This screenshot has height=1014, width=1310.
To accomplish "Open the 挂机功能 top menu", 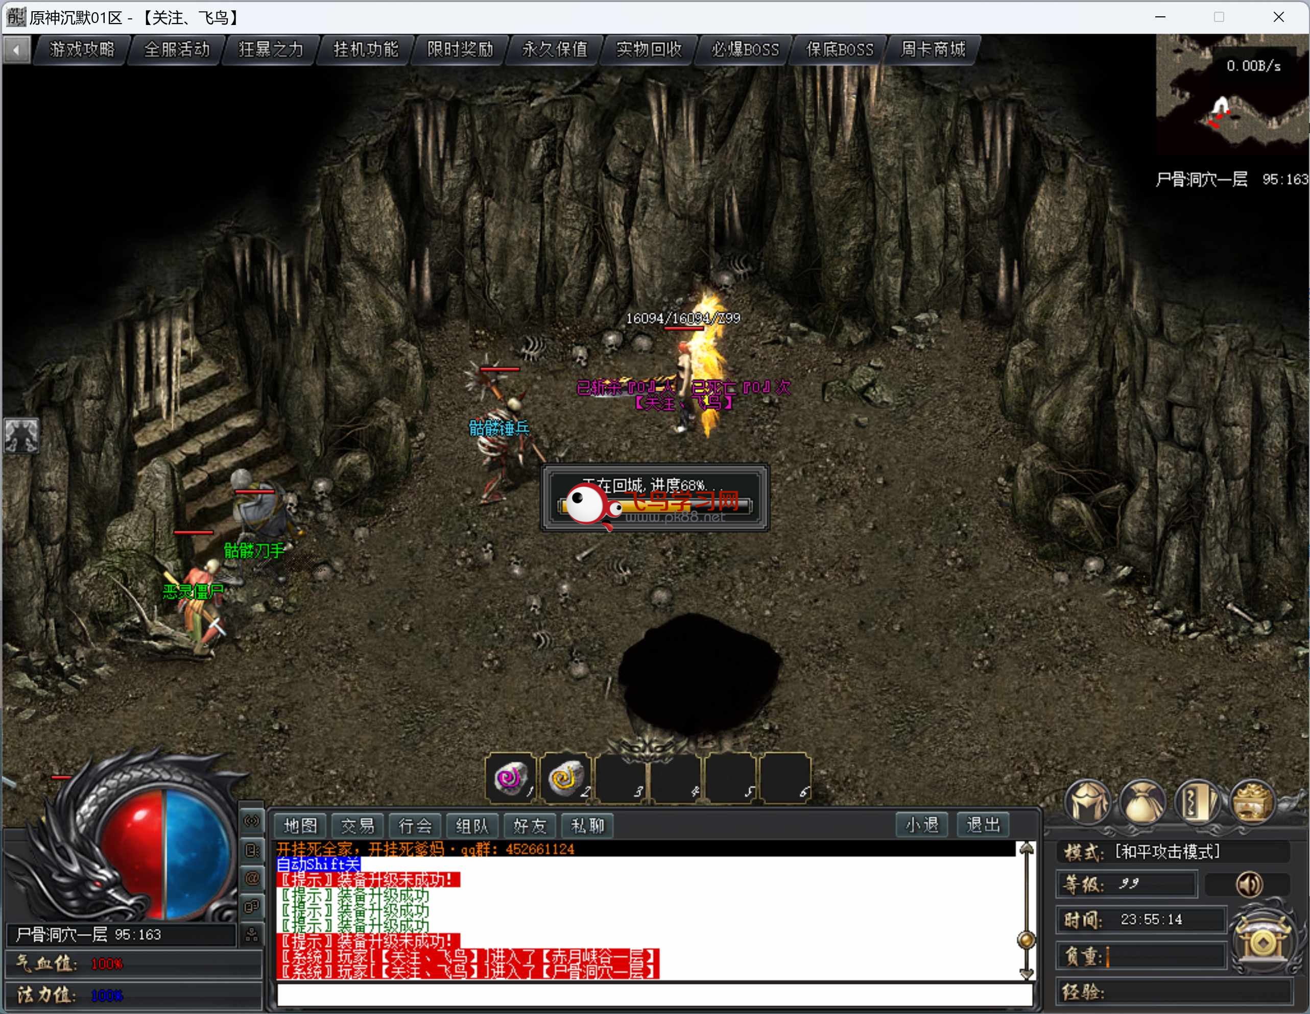I will pyautogui.click(x=365, y=49).
